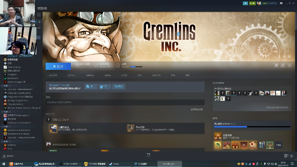
Task: Show game info via the circled i icon
Action: click(x=283, y=65)
